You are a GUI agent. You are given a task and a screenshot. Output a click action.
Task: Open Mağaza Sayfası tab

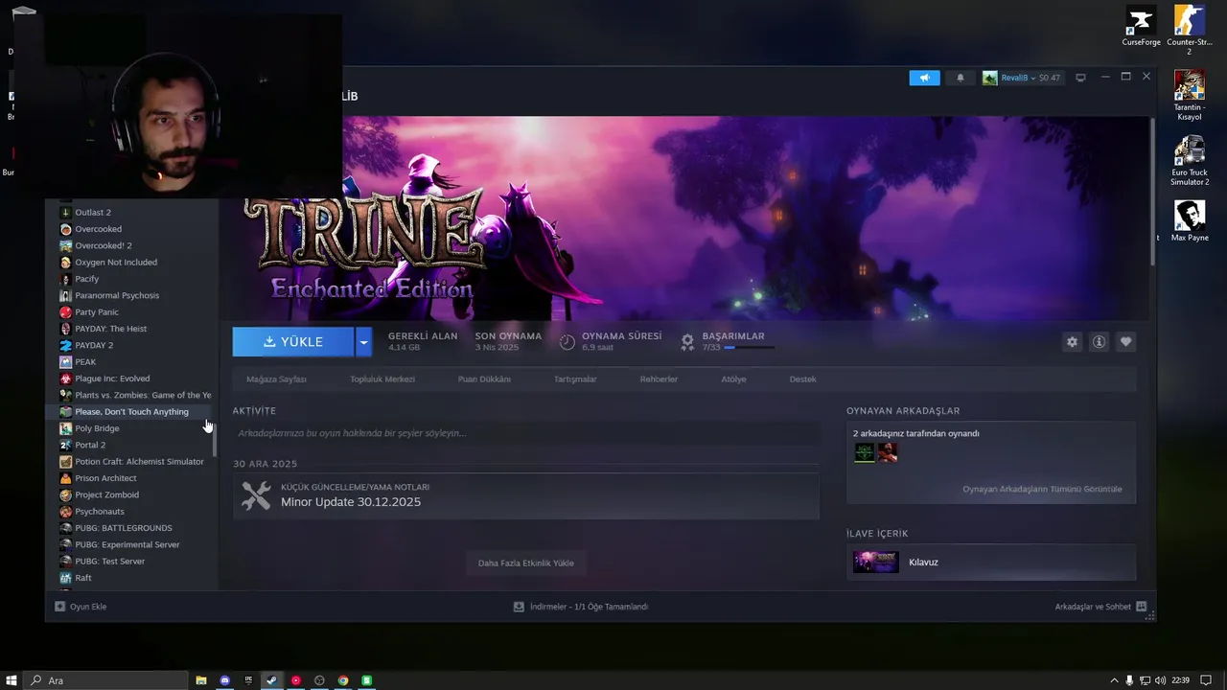[276, 379]
